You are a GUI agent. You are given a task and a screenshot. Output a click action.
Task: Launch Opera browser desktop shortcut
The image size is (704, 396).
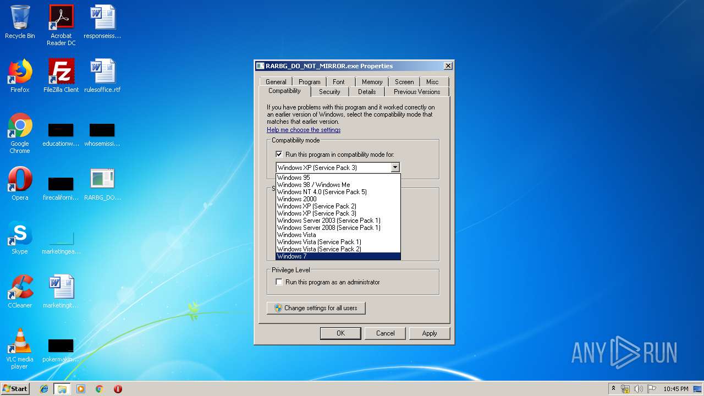click(20, 184)
